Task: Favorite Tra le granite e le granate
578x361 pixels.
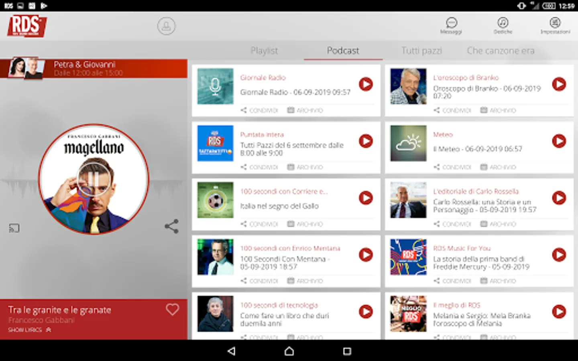Action: point(173,309)
